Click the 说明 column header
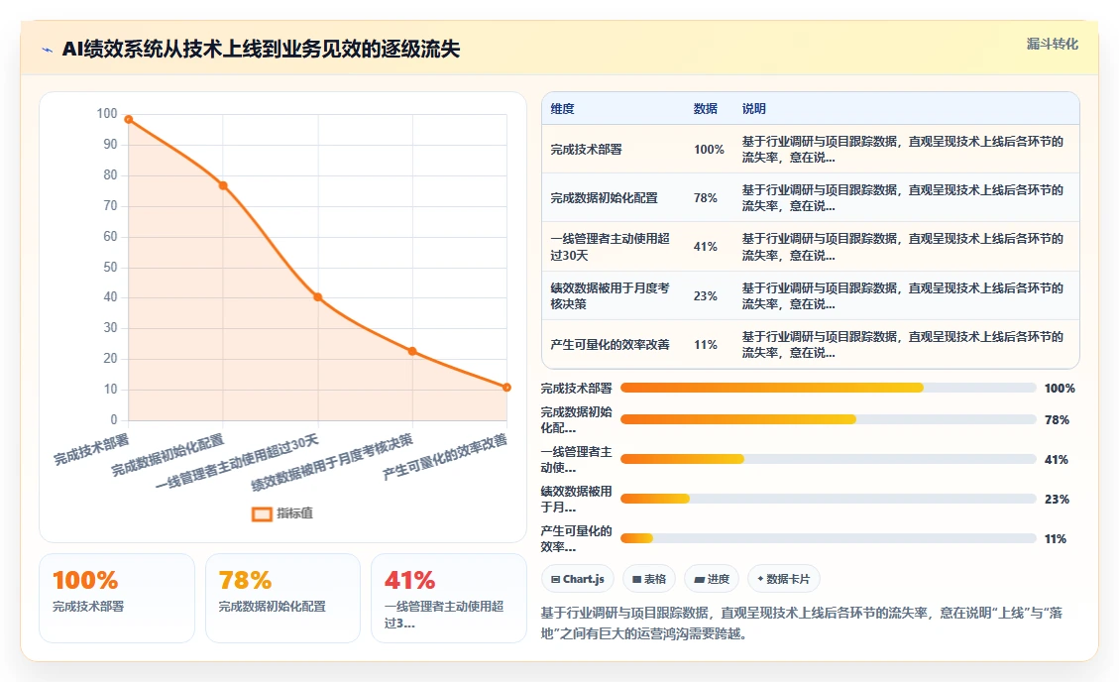Image resolution: width=1119 pixels, height=682 pixels. [753, 108]
